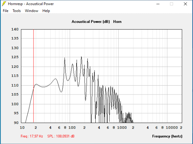Viewport: 193px width, 144px height.
Task: Open the File menu
Action: click(6, 11)
